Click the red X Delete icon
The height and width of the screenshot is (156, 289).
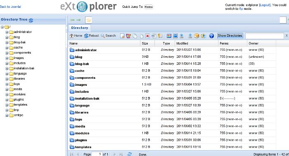(147, 36)
